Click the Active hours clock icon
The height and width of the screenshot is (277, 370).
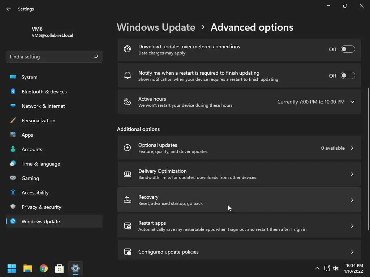pyautogui.click(x=128, y=101)
